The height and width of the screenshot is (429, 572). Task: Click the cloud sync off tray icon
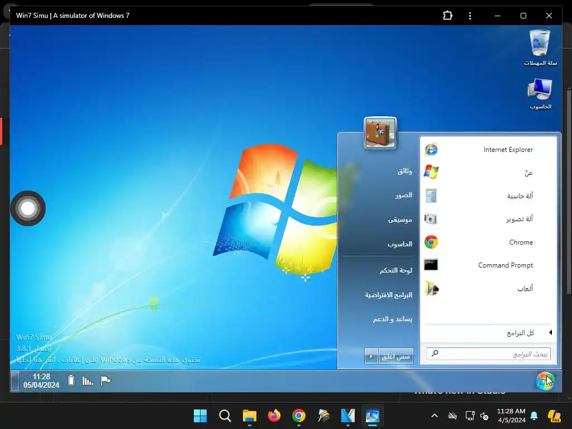pos(452,416)
